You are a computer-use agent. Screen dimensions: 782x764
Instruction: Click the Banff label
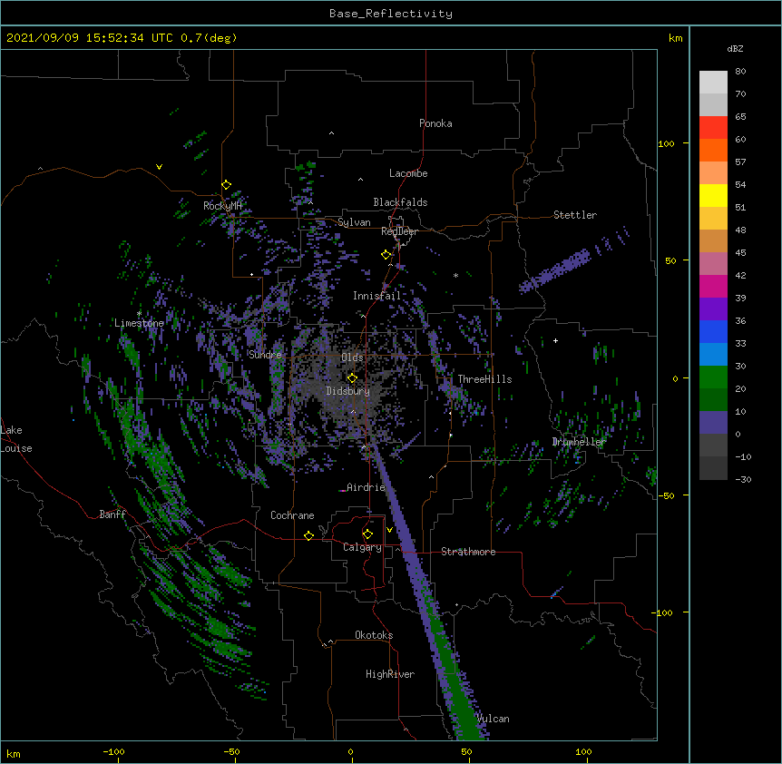click(112, 514)
